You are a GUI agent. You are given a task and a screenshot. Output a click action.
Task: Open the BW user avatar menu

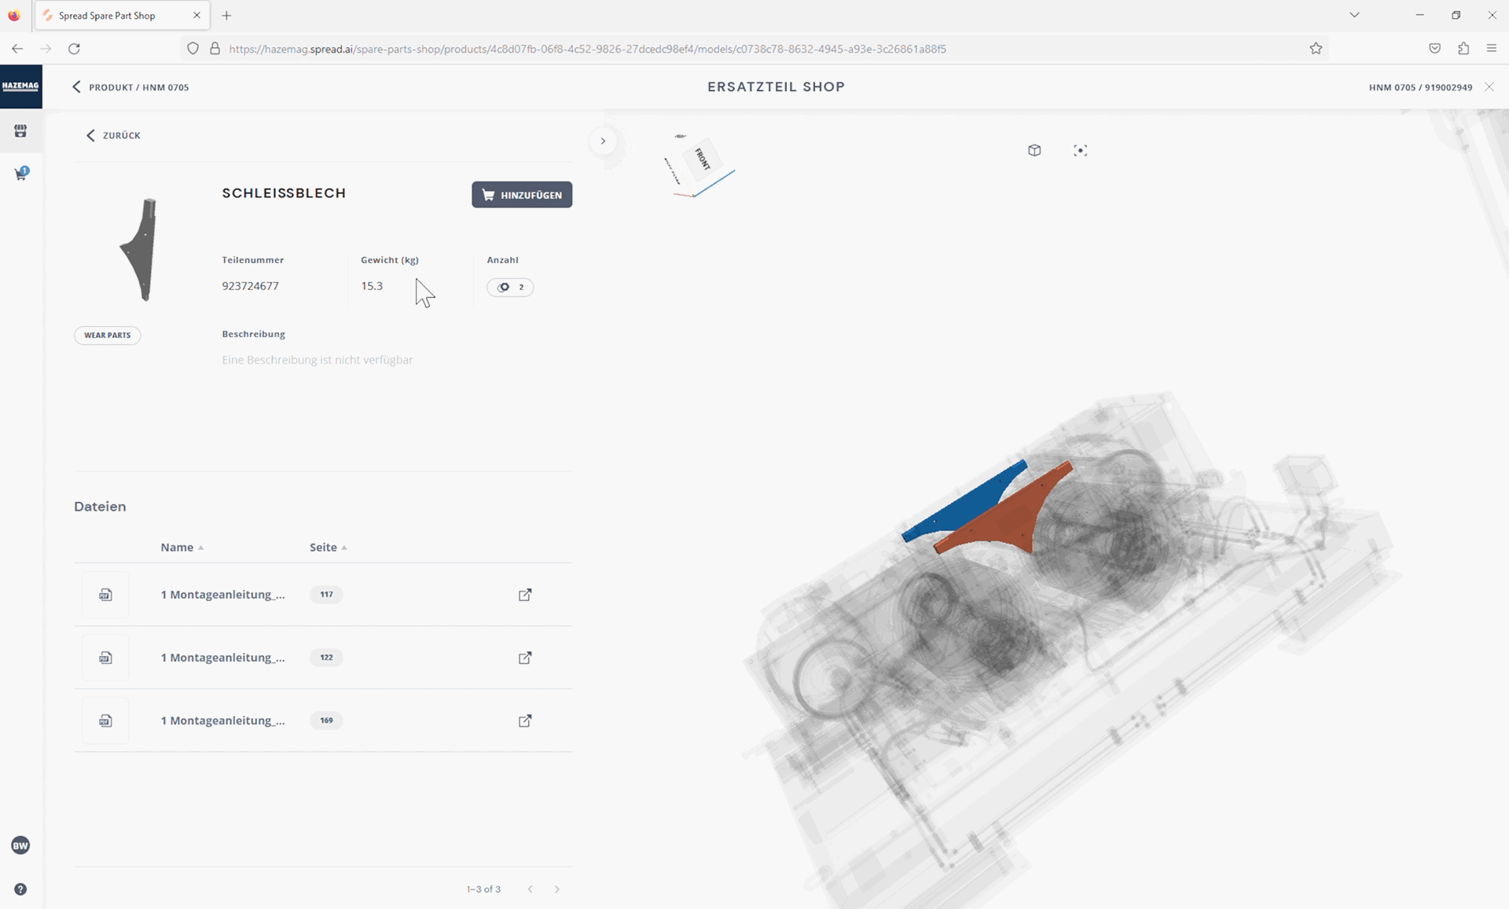pos(20,845)
